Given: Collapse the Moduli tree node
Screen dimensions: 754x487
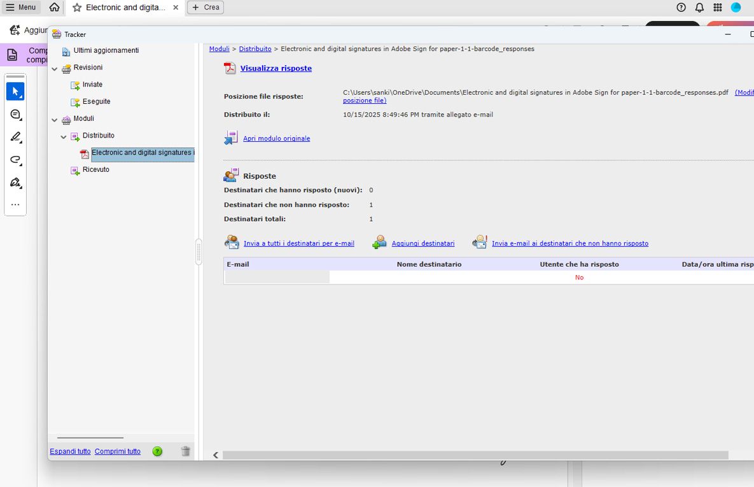Looking at the screenshot, I should click(x=54, y=120).
